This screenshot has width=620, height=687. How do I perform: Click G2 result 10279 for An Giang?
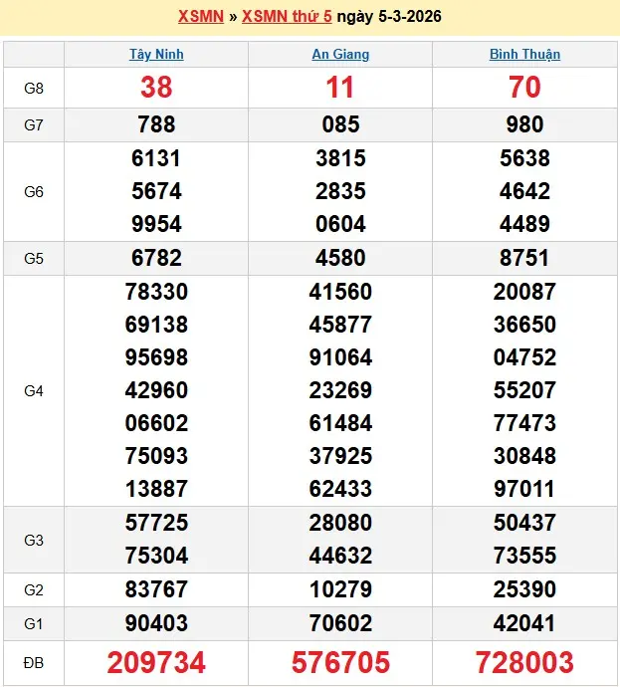click(339, 590)
